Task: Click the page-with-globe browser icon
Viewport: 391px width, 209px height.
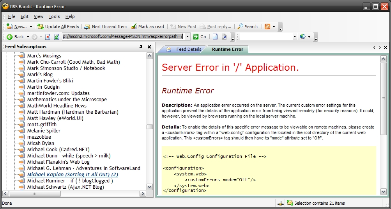Action: pyautogui.click(x=224, y=37)
